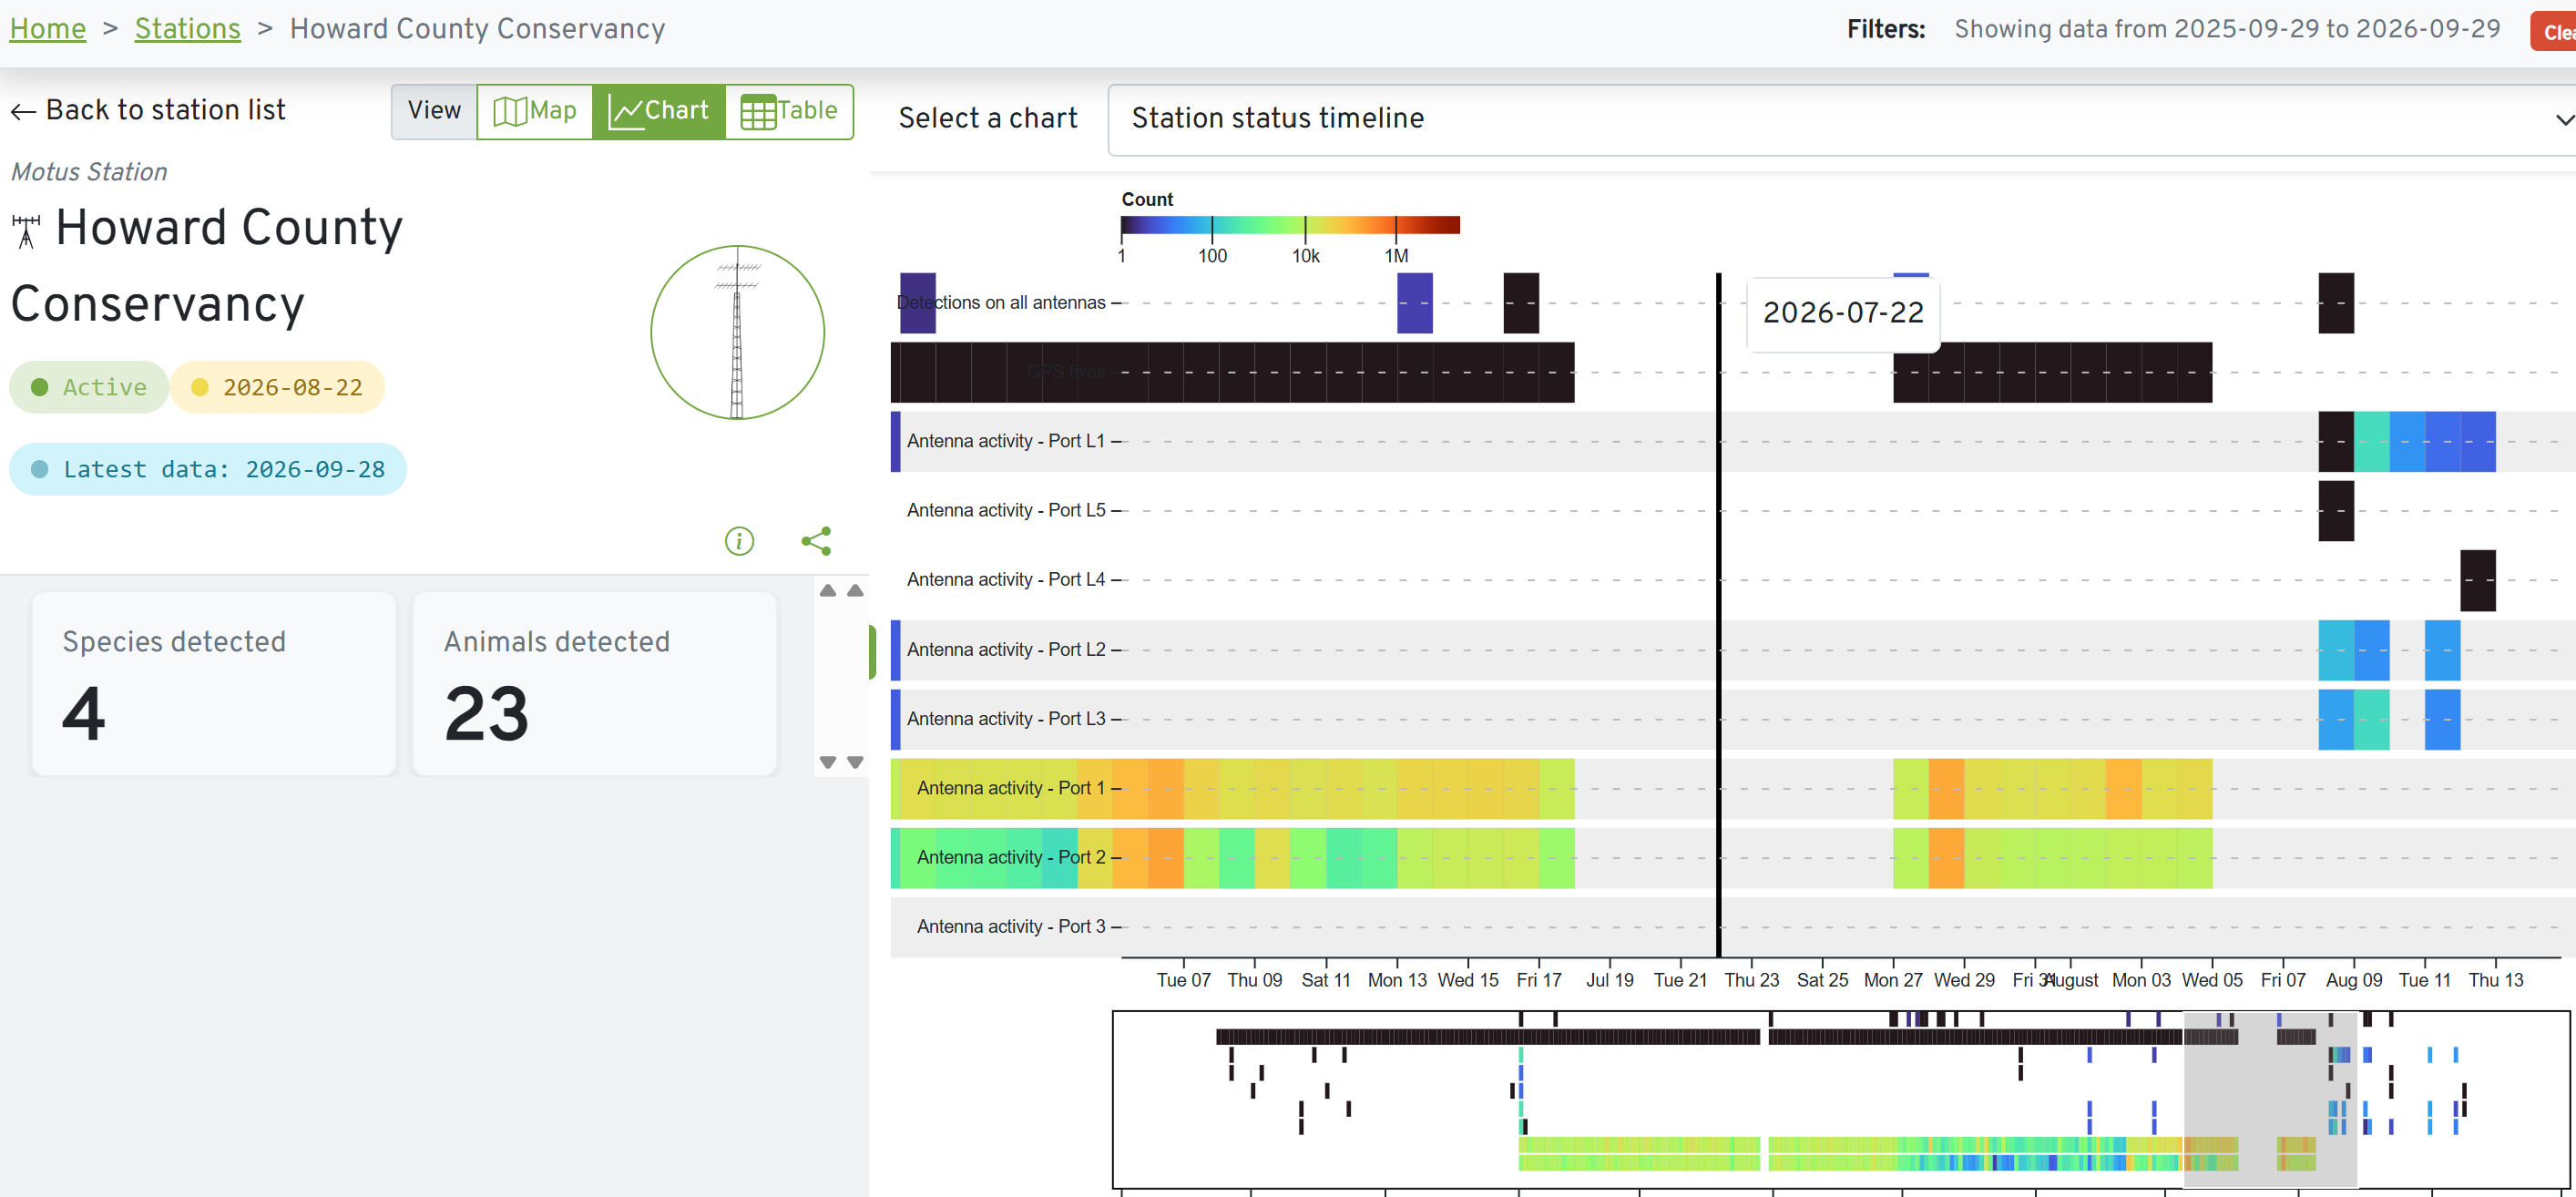Go to the Home breadcrumb link
Viewport: 2576px width, 1197px height.
48,29
